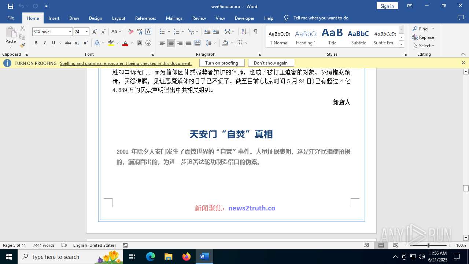Click the Sort A-Z icon
Viewport: 469px width, 264px height.
point(244,32)
